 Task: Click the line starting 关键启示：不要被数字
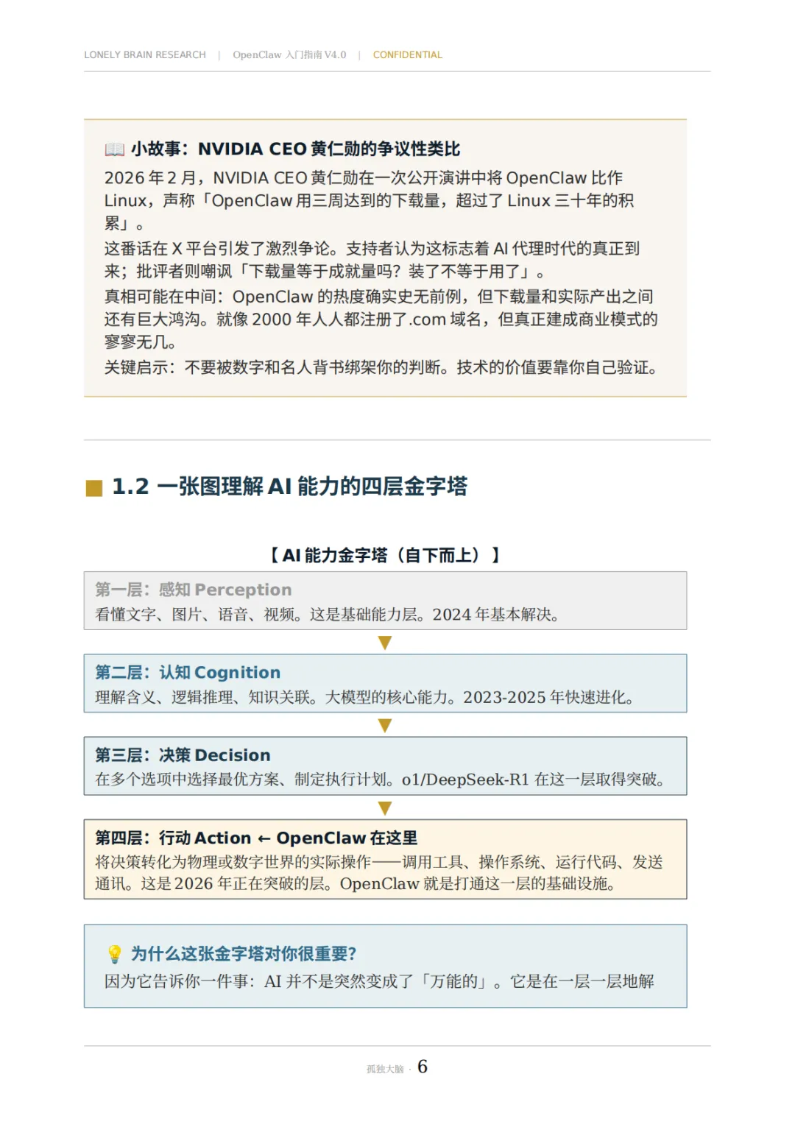click(x=381, y=367)
